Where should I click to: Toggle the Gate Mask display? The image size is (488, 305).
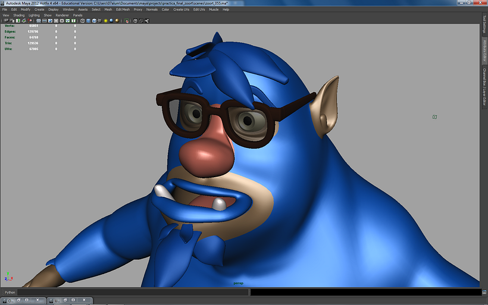pyautogui.click(x=56, y=21)
